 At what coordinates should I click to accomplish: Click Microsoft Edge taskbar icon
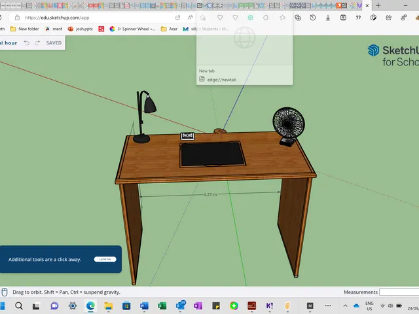pyautogui.click(x=90, y=305)
